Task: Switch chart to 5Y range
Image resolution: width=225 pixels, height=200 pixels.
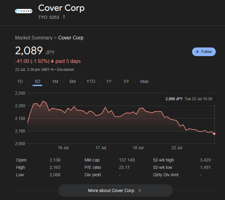Action: coord(127,81)
